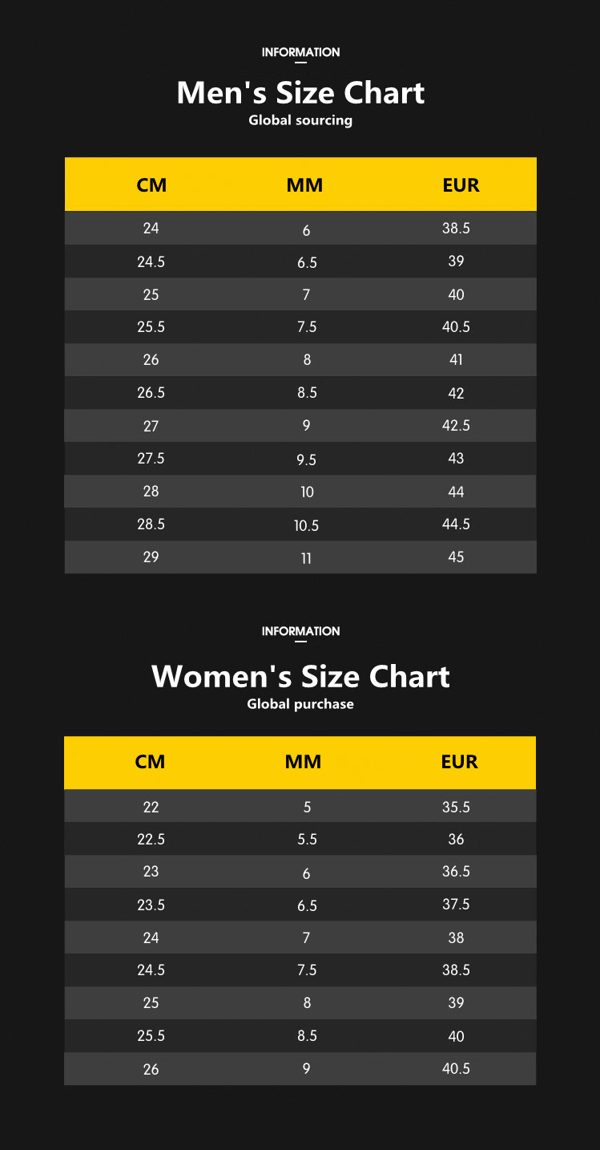The image size is (600, 1150).
Task: Click the INFORMATION label above Women's chart
Action: tap(300, 631)
